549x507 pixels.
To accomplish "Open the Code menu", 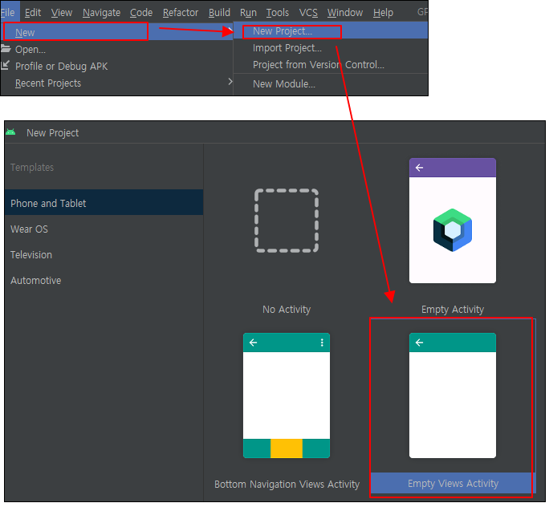I will pyautogui.click(x=141, y=13).
